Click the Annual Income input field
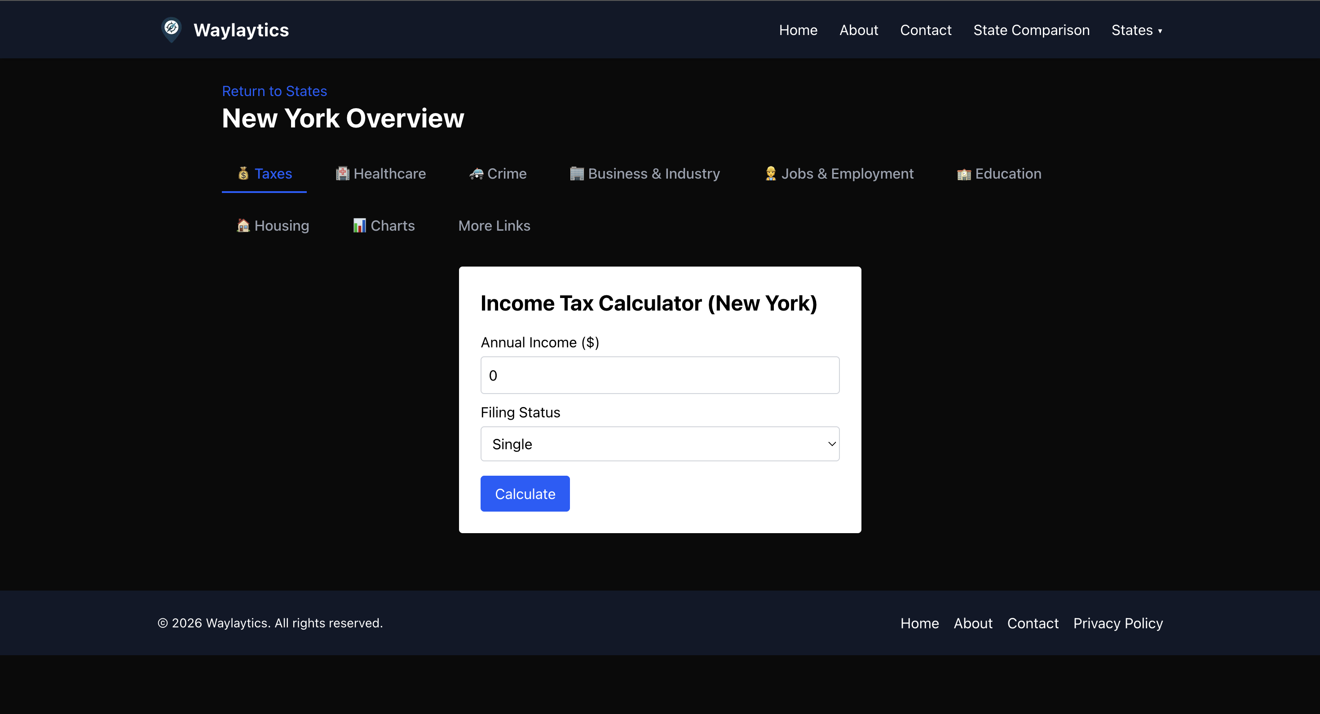The width and height of the screenshot is (1320, 714). 659,375
